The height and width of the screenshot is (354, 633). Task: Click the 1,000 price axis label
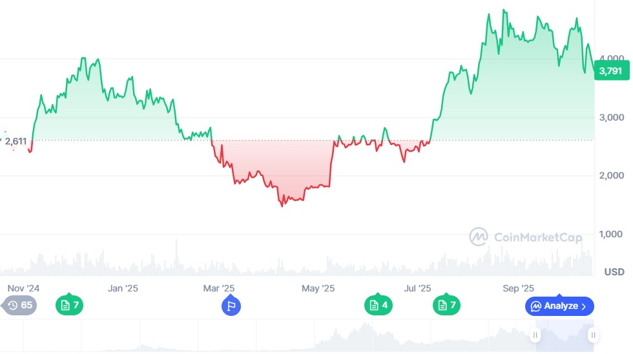(x=611, y=234)
